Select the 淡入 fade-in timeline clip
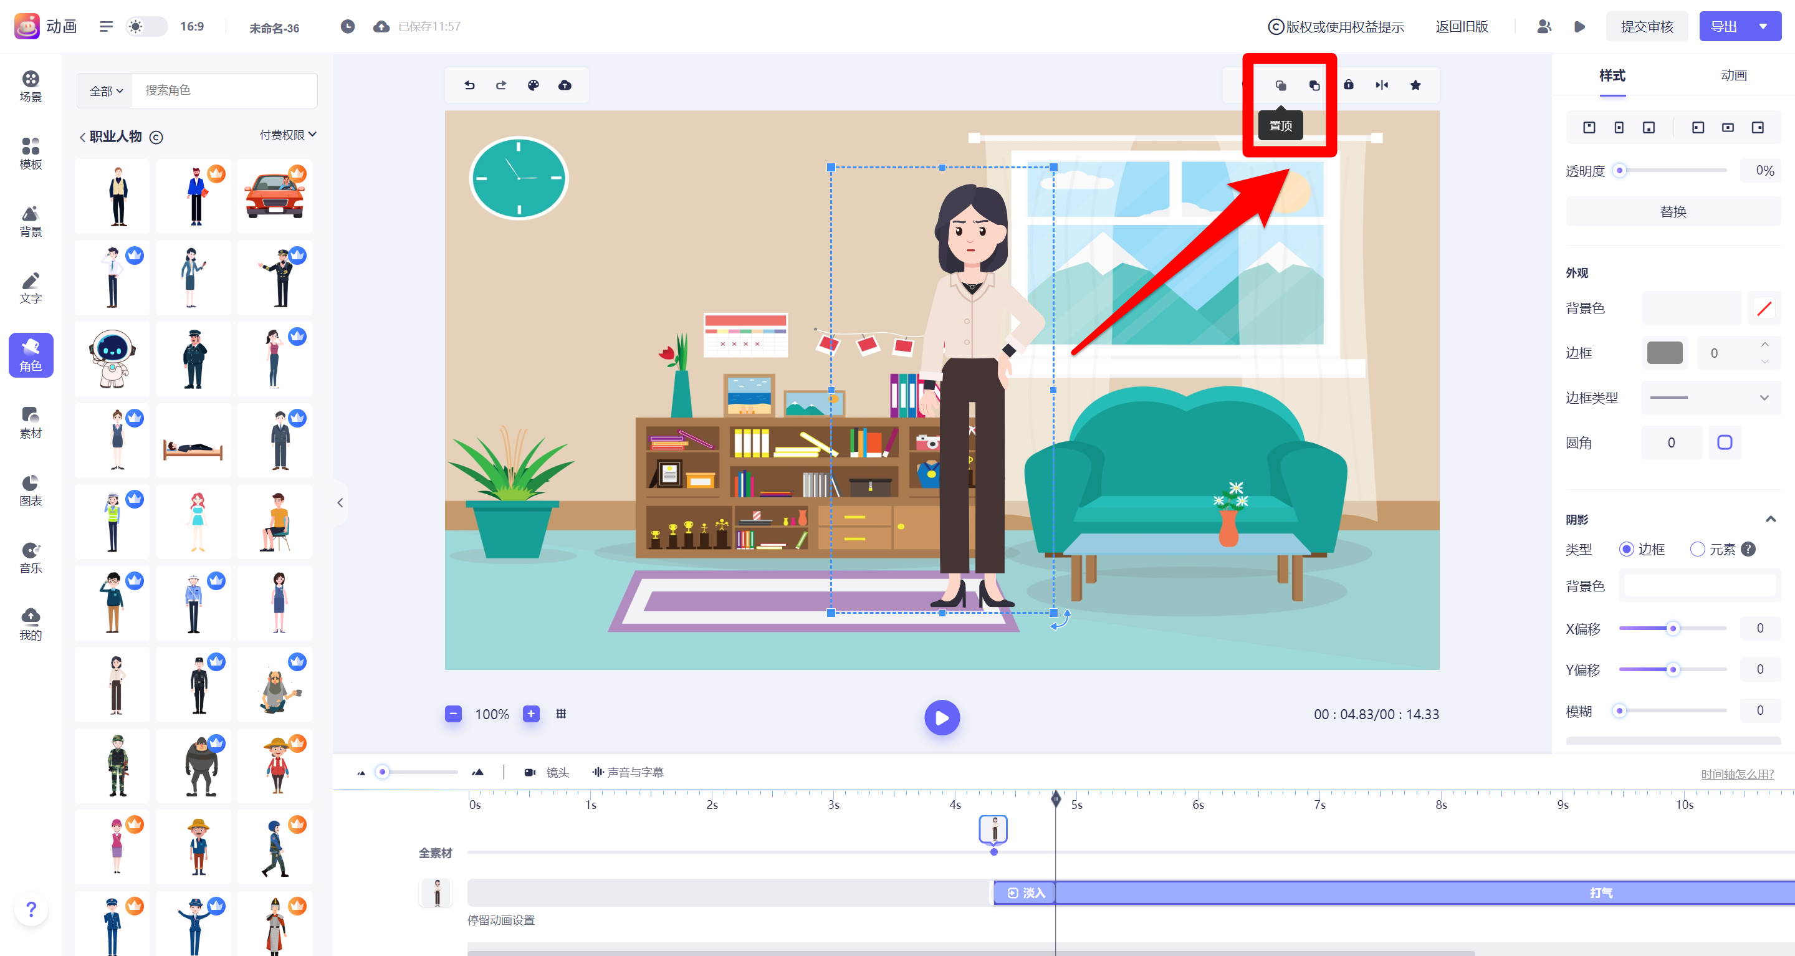The height and width of the screenshot is (956, 1795). [x=1025, y=892]
